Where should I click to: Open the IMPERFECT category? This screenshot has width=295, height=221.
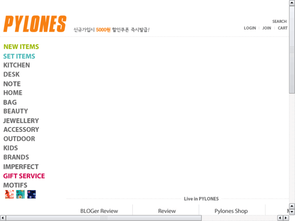(x=21, y=167)
